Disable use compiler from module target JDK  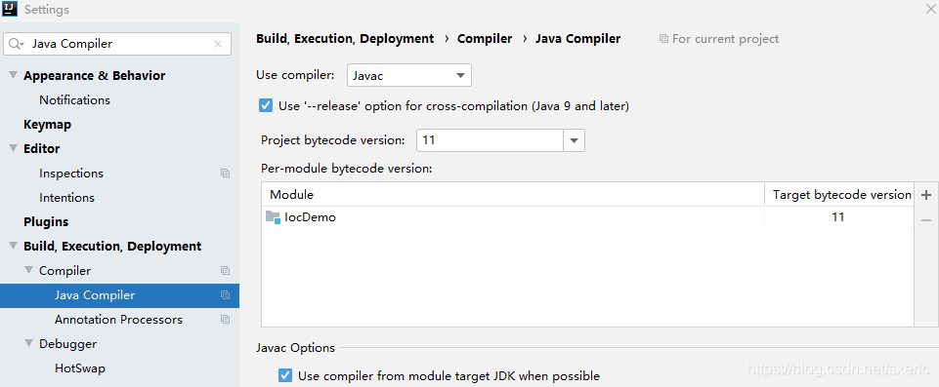(x=285, y=375)
